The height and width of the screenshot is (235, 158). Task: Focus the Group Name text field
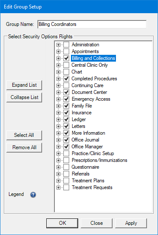pyautogui.click(x=92, y=24)
